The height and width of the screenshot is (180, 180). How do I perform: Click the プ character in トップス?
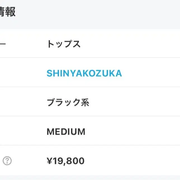[68, 44]
